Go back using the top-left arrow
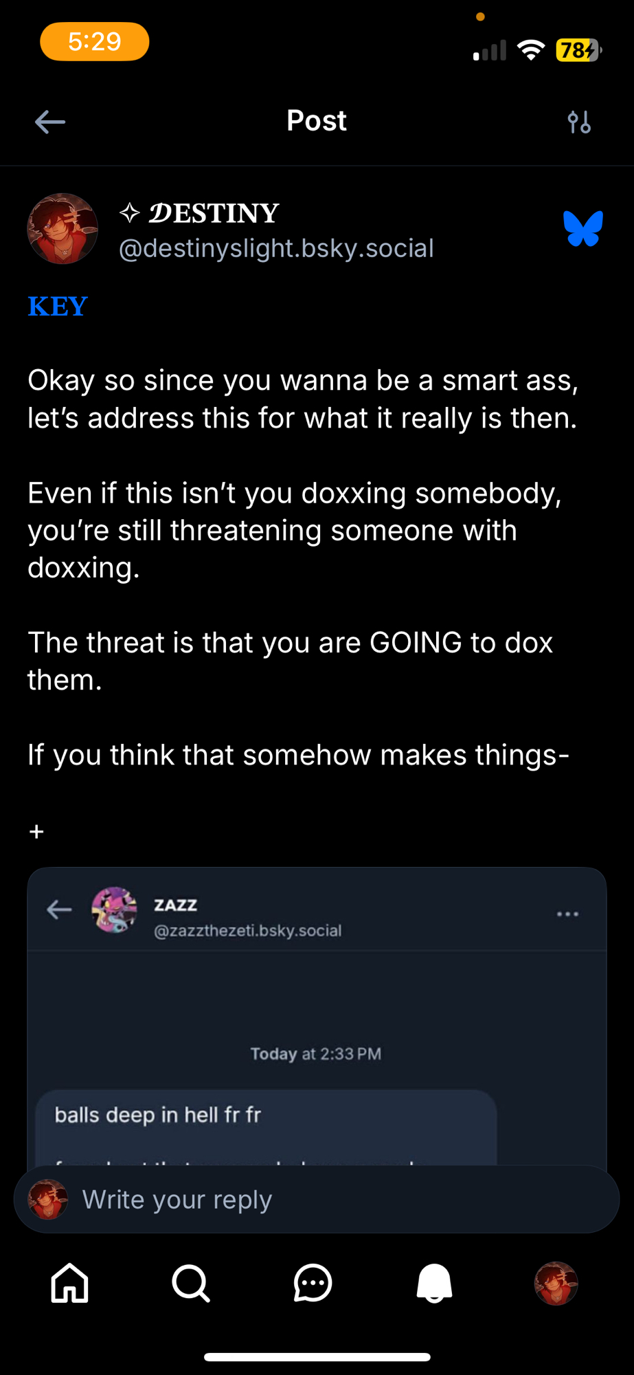 pos(50,122)
